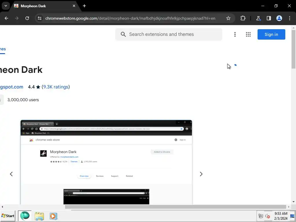Reload the current page
Screen dimensions: 296x222
(27, 18)
